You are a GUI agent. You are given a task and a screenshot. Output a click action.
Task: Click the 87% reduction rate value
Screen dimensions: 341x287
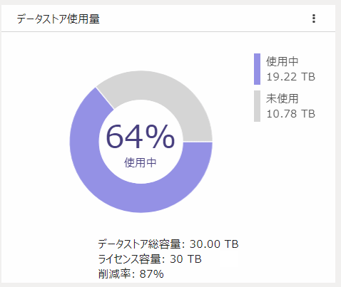click(x=152, y=274)
